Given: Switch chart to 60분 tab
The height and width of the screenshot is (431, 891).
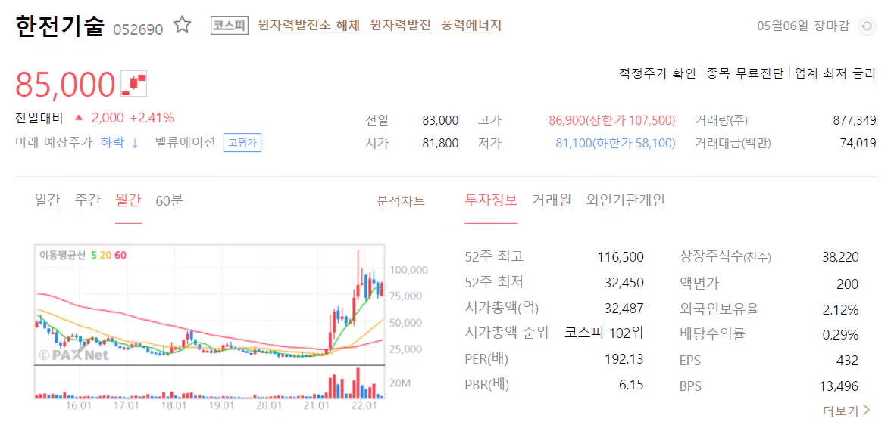Looking at the screenshot, I should click(170, 200).
